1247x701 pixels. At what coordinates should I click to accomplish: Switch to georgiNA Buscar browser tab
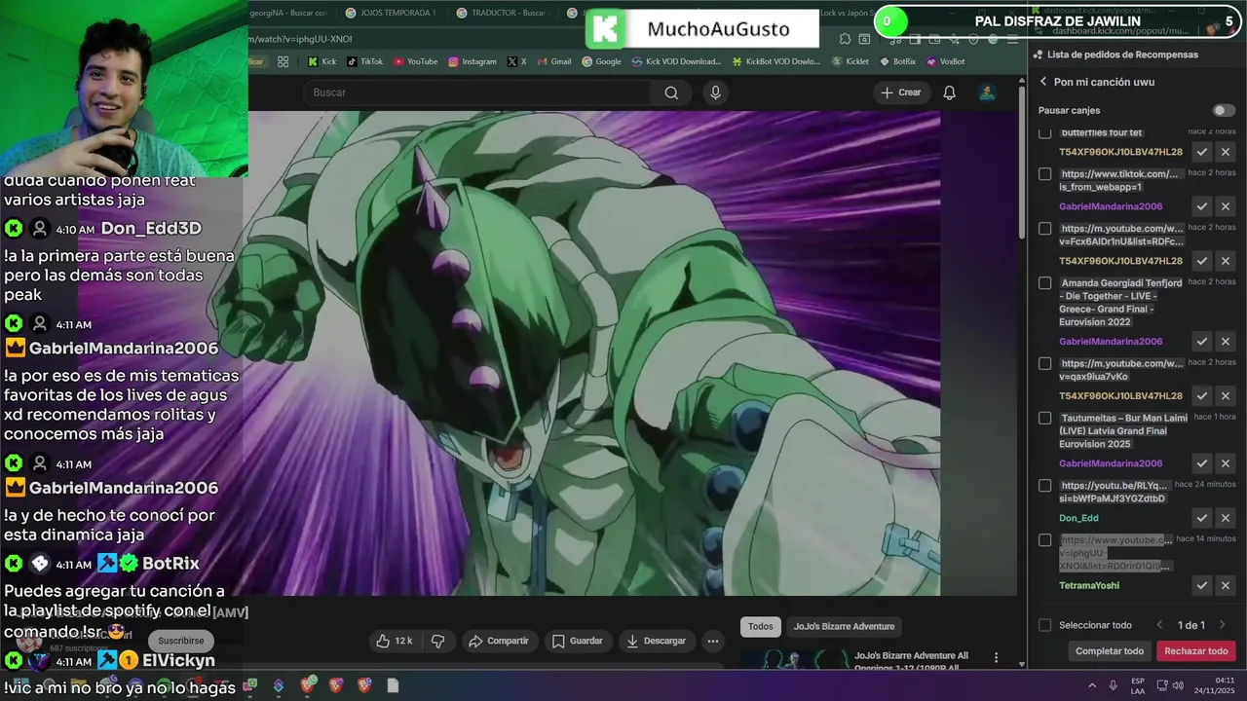coord(287,13)
